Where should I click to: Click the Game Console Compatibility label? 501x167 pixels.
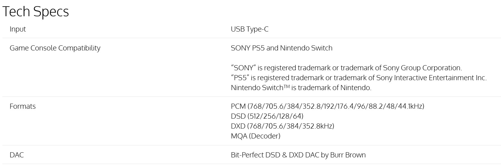tap(55, 48)
